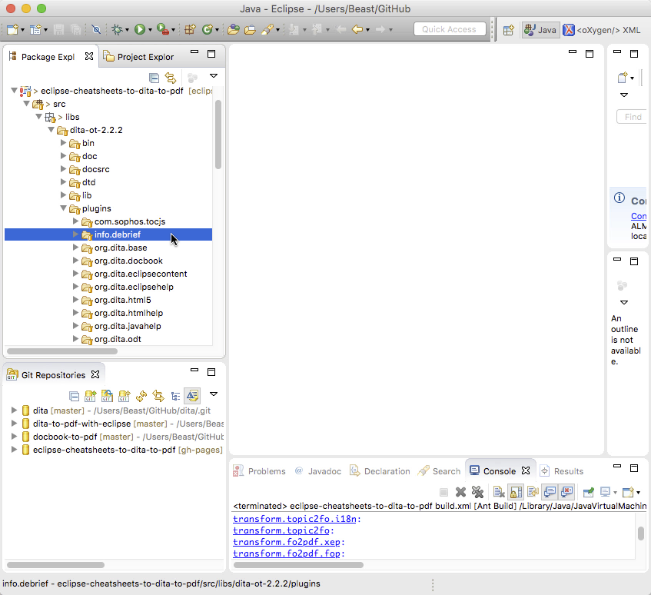This screenshot has height=595, width=651.
Task: Open Git Repositories view menu triangle
Action: point(214,394)
